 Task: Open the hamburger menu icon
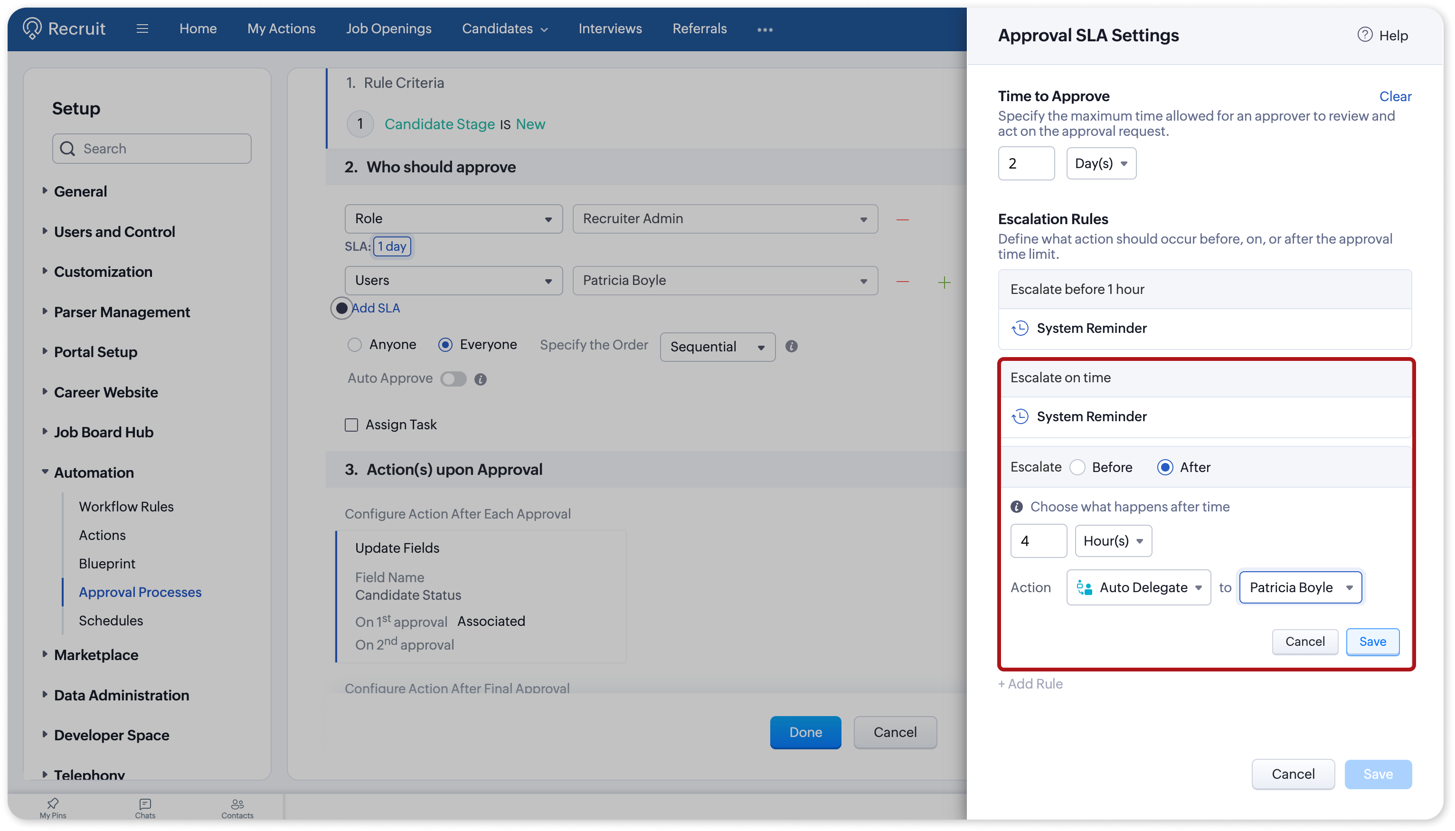point(142,28)
